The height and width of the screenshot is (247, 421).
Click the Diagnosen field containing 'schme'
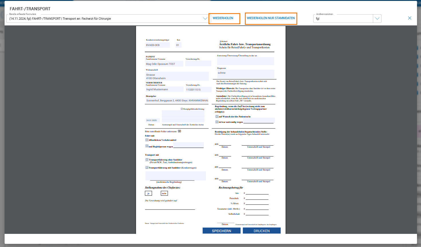tap(245, 74)
